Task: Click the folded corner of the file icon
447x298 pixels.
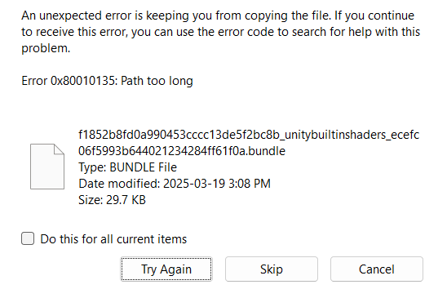Action: pyautogui.click(x=59, y=149)
